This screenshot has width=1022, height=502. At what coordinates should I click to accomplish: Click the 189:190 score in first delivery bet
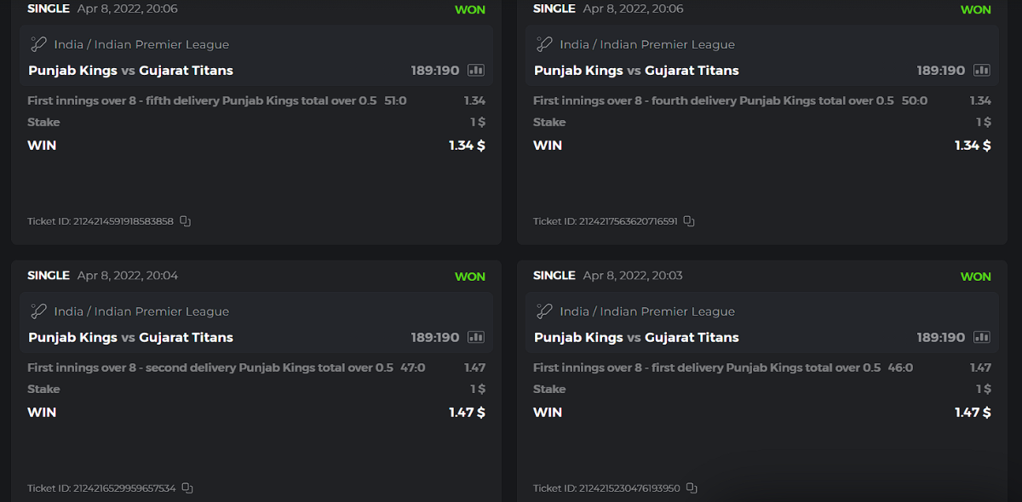click(943, 338)
